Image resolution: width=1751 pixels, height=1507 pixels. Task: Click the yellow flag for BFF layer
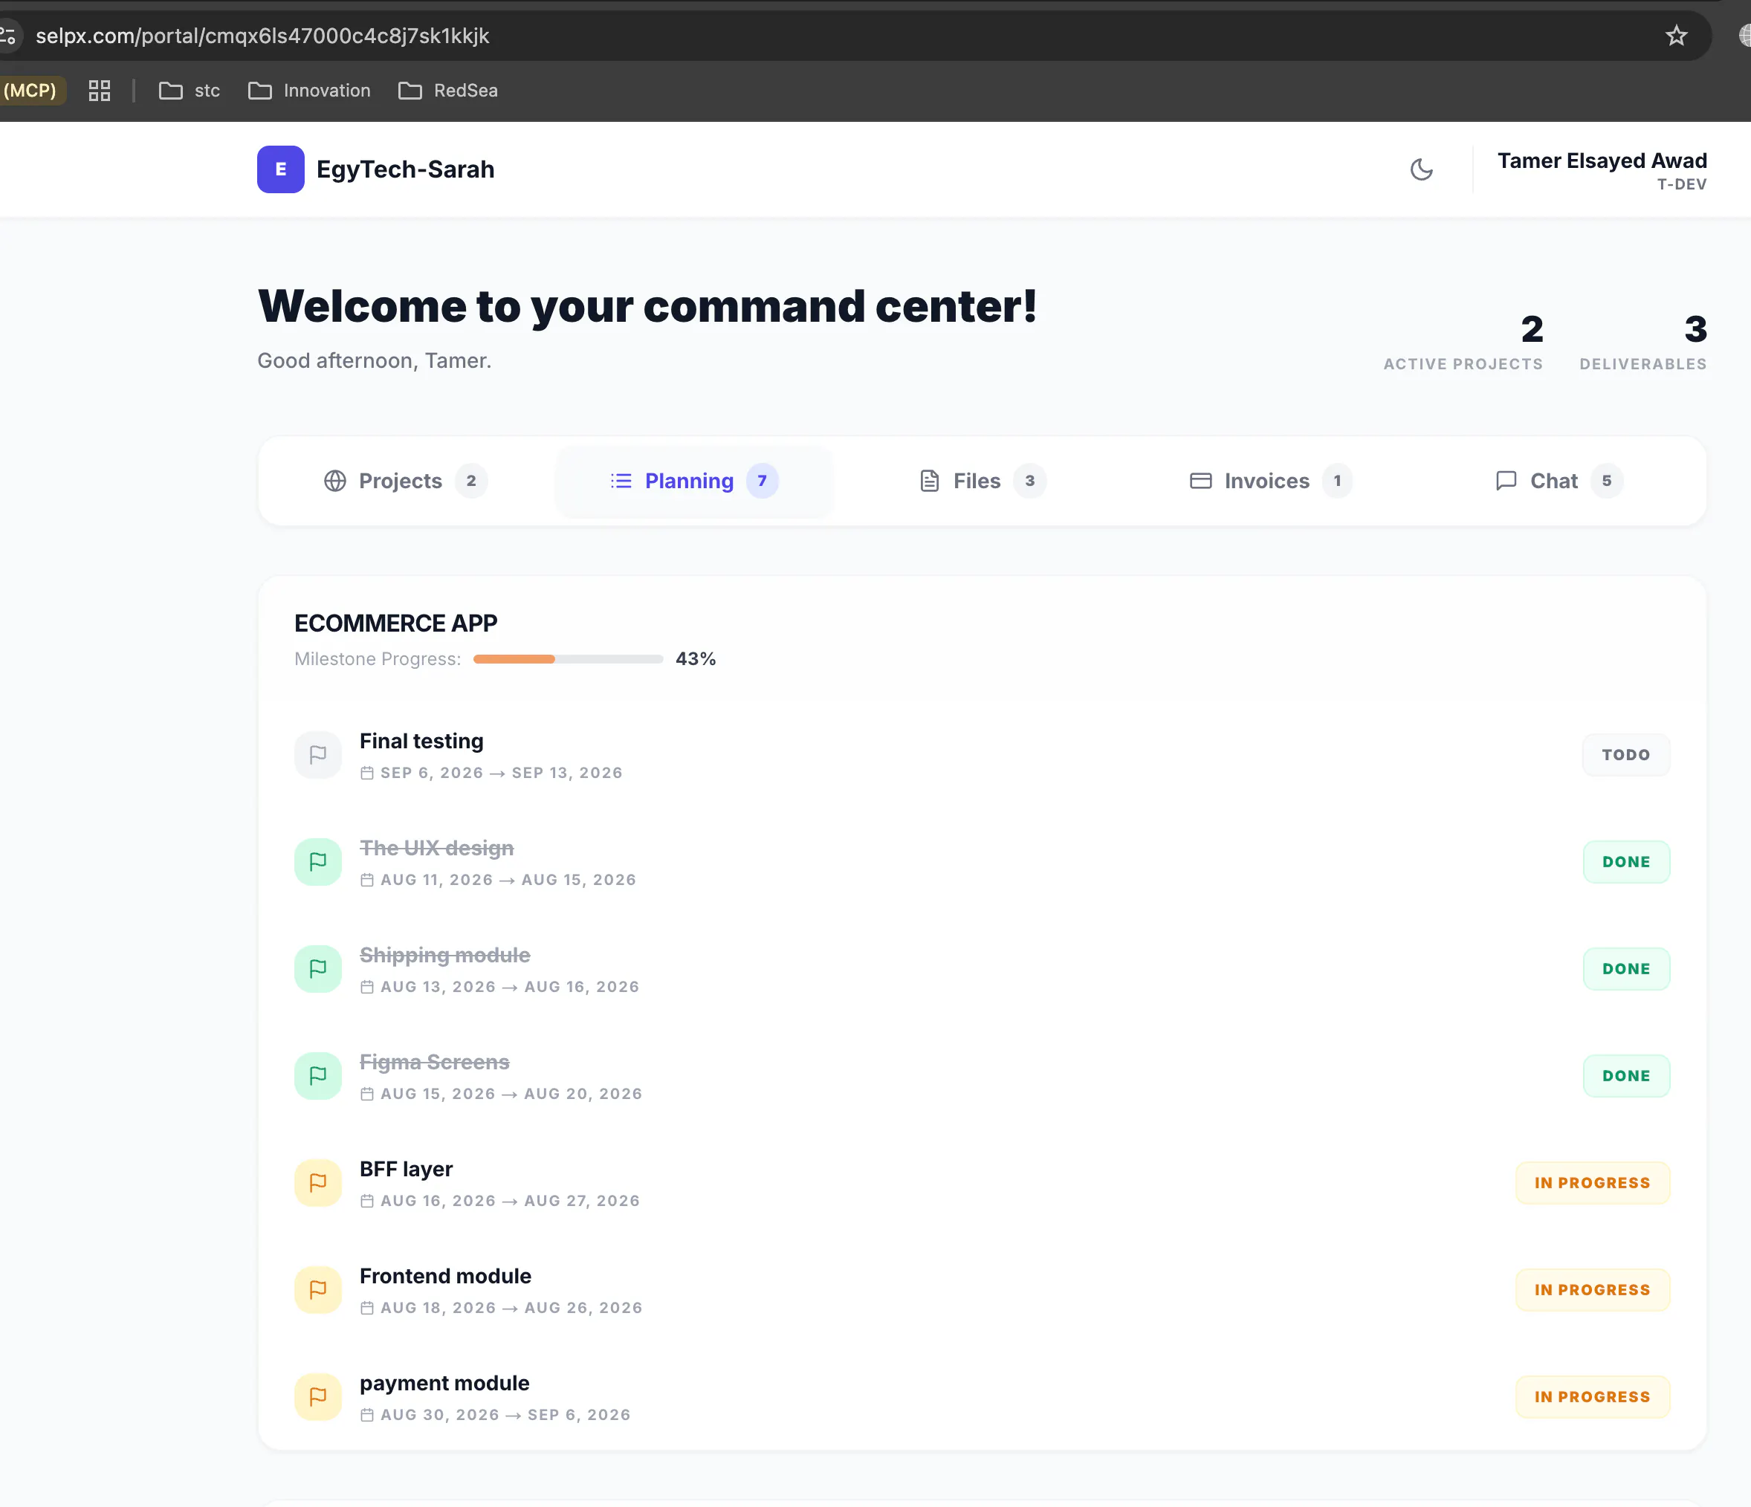click(x=318, y=1182)
